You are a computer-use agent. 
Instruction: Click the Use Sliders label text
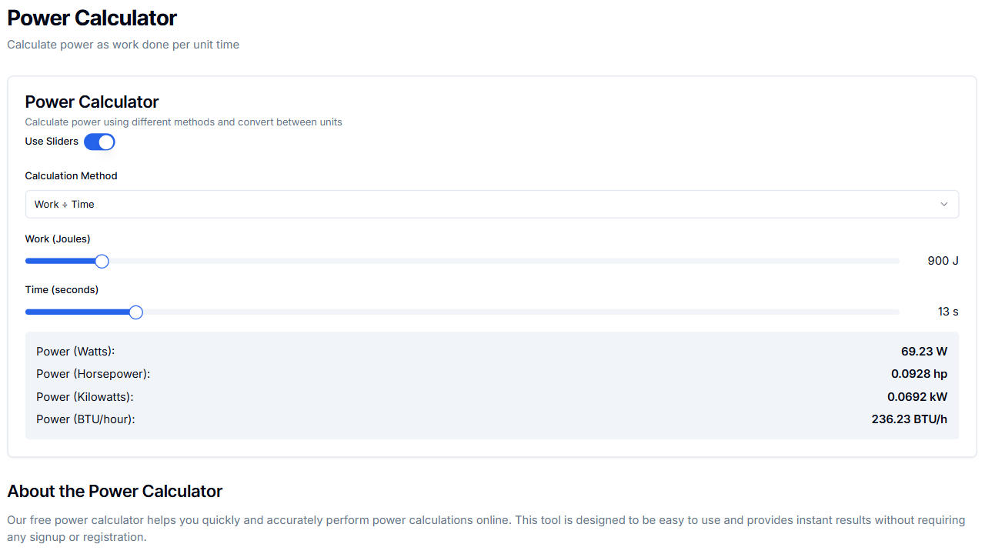point(52,142)
